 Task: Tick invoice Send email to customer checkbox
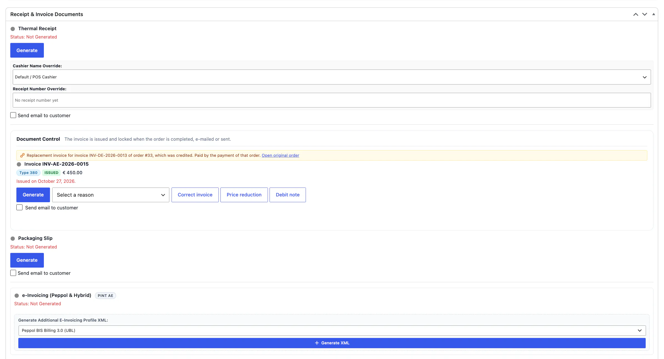coord(19,207)
